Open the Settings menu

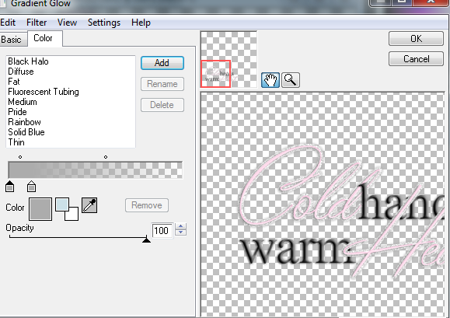coord(104,23)
